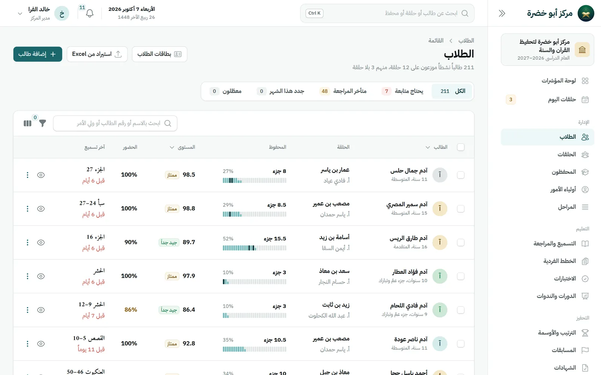Collapse the sidebar with the double-chevron icon

tap(502, 13)
